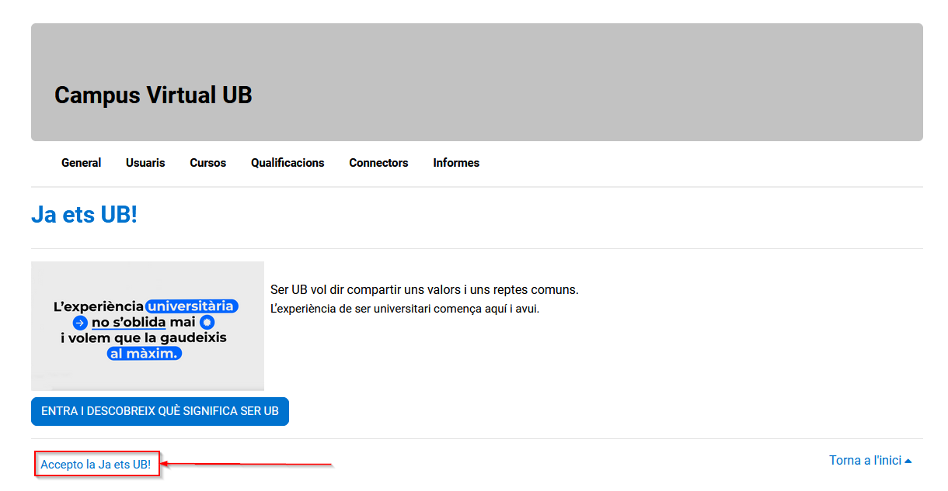Open the Qualificacions menu
Screen dimensions: 948x491
288,163
